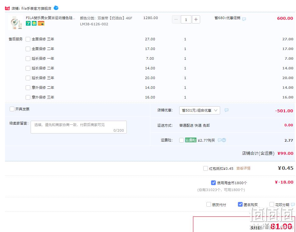Viewport: 296px width, 232px height.
Task: Enable 红包抵扣¥0.45 checkbox
Action: click(205, 168)
